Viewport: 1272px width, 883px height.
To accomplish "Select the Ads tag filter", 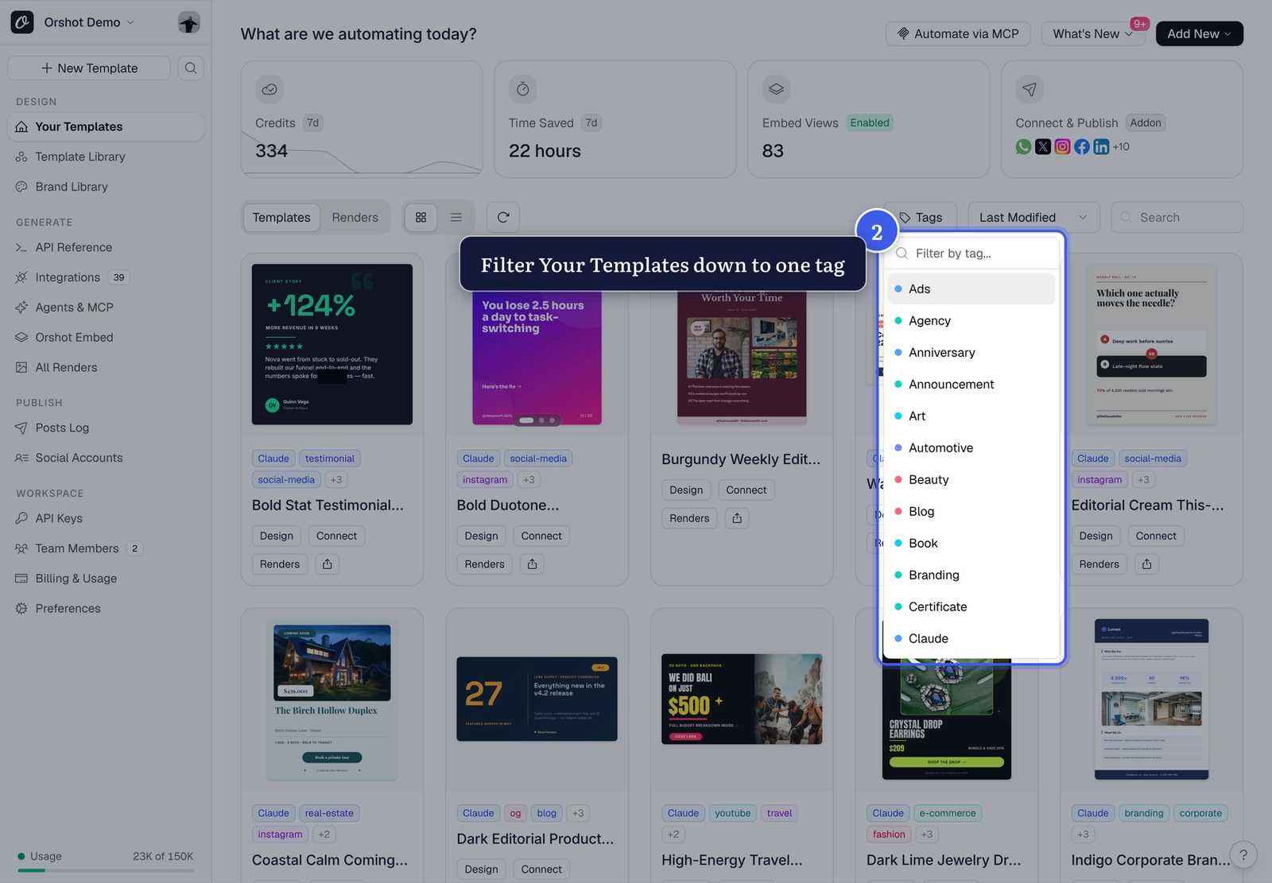I will [971, 289].
